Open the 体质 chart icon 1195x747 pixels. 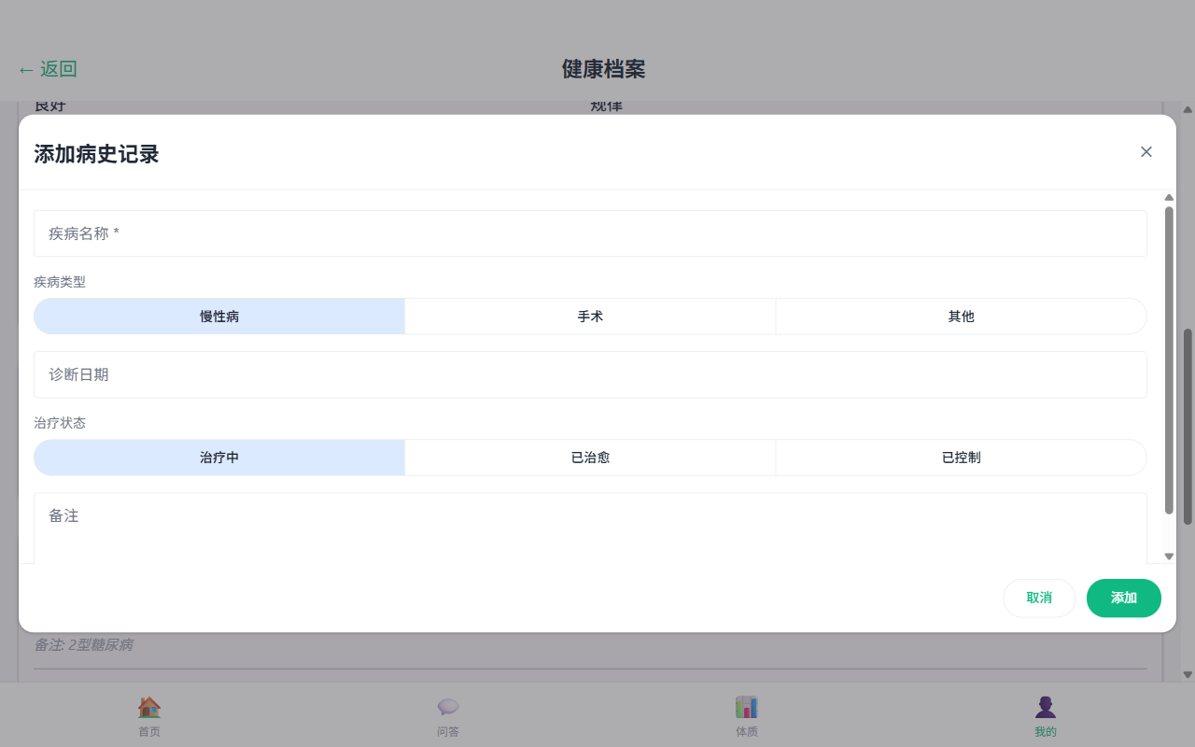[x=747, y=707]
